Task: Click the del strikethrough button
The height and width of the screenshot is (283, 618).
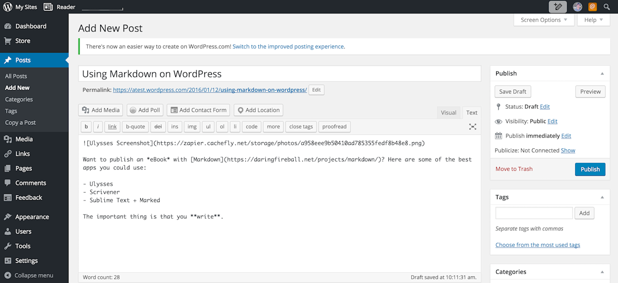Action: click(158, 126)
